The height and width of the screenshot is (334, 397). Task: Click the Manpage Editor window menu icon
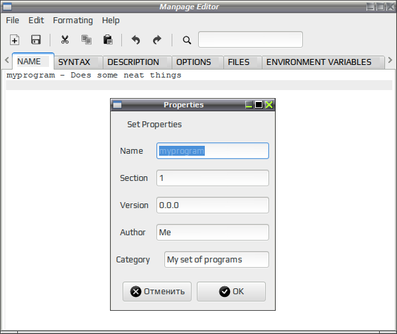tap(7, 7)
